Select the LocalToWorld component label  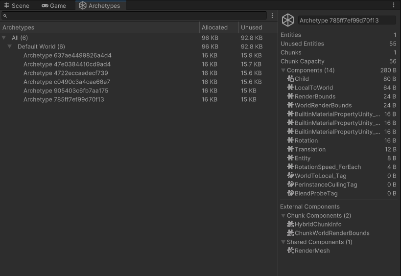click(314, 88)
